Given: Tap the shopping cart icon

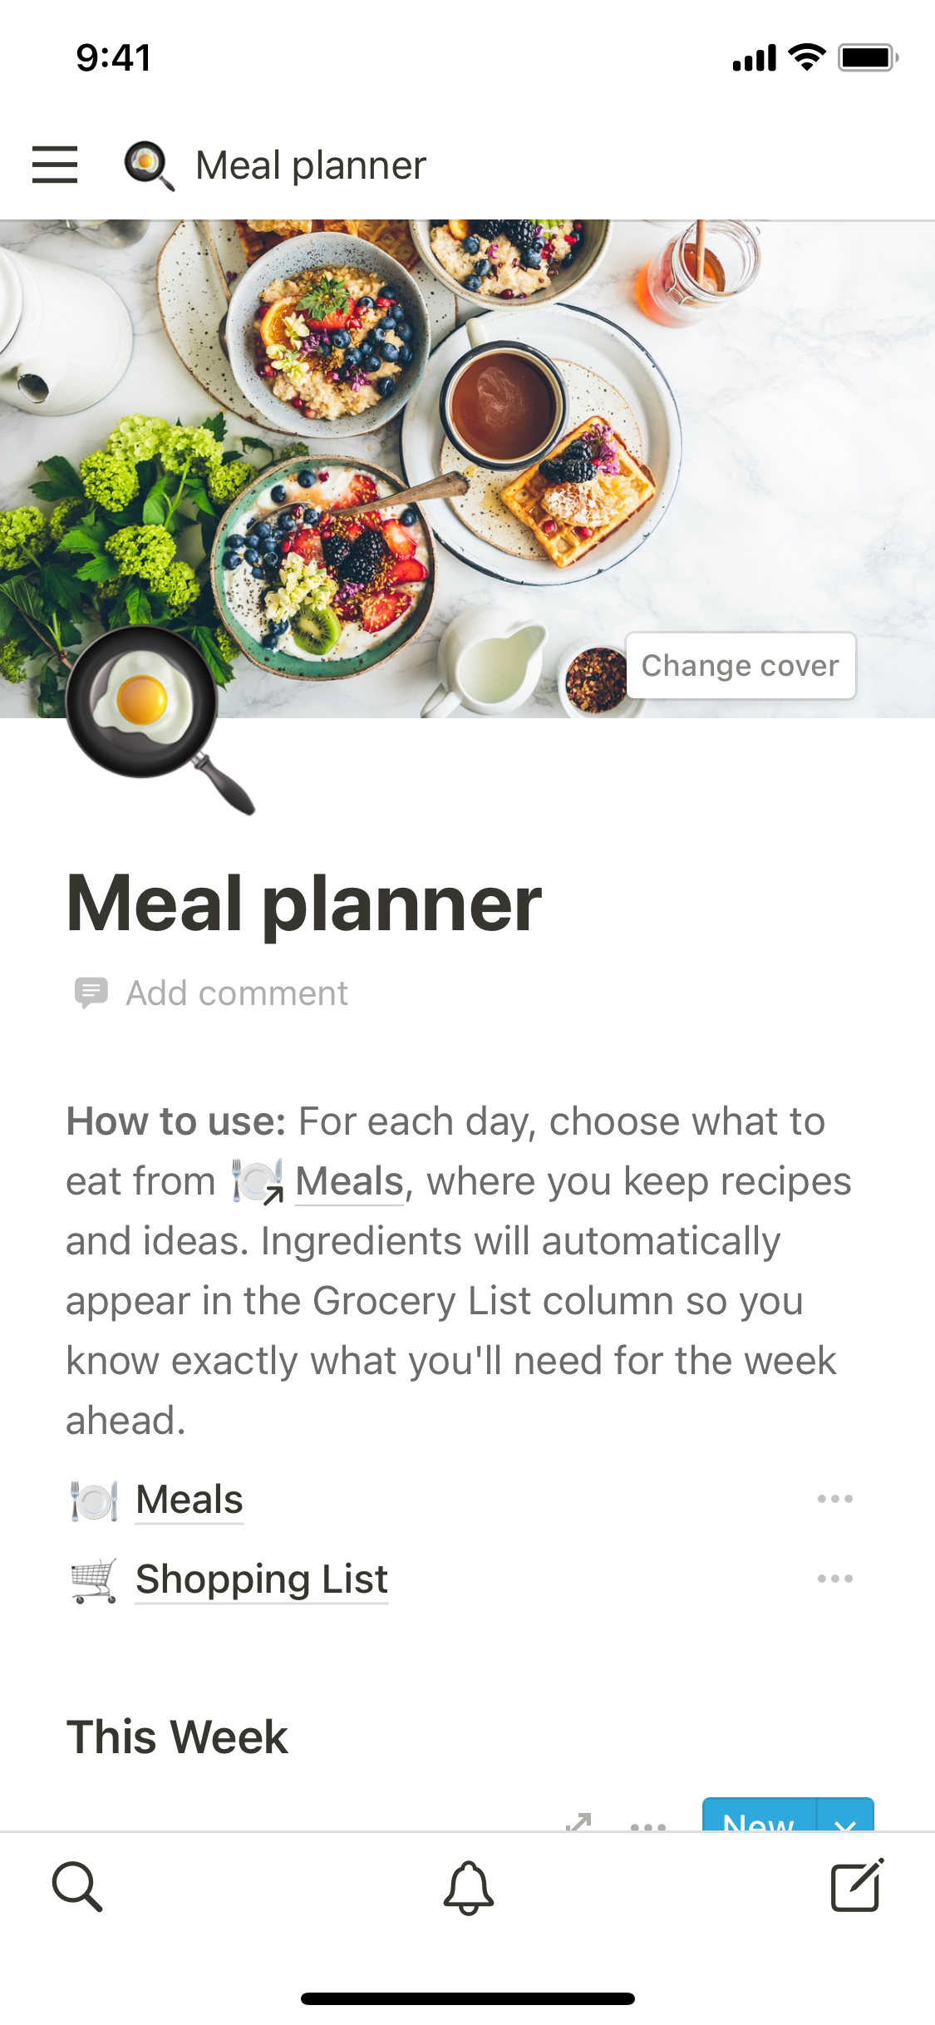Looking at the screenshot, I should (94, 1579).
